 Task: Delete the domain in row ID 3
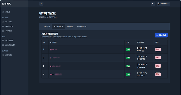[158, 66]
